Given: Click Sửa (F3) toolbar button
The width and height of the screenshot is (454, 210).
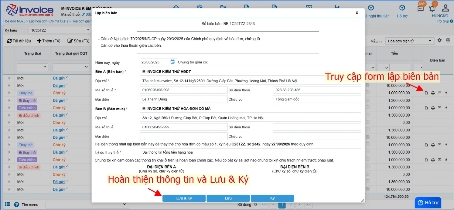Looking at the screenshot, I should (x=78, y=41).
